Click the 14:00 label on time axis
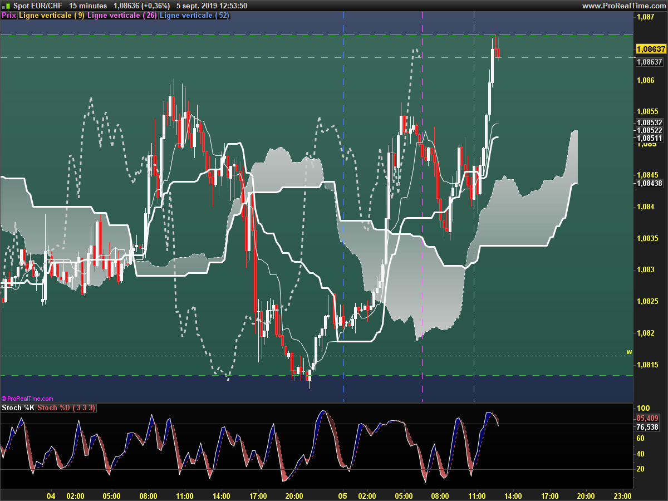Image resolution: width=668 pixels, height=501 pixels. coord(513,495)
